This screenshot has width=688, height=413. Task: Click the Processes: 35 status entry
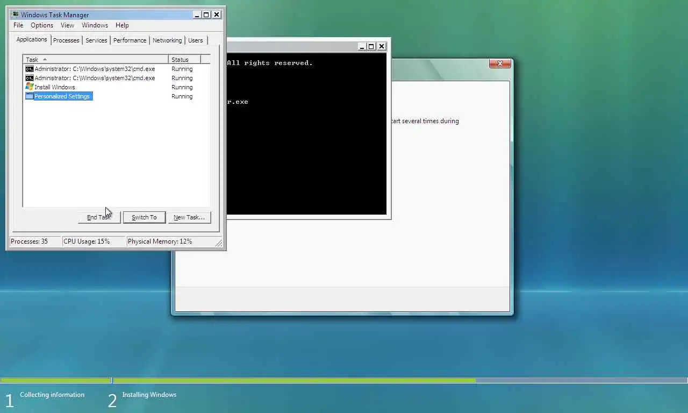pos(35,241)
